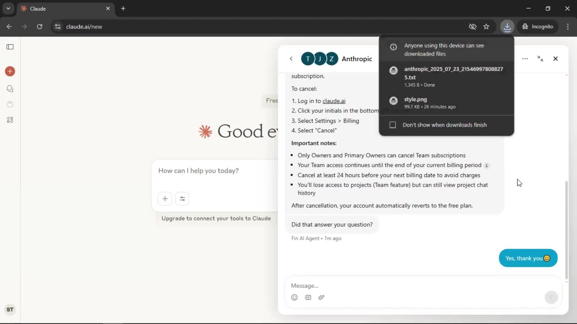View site information icon in address bar

[58, 27]
